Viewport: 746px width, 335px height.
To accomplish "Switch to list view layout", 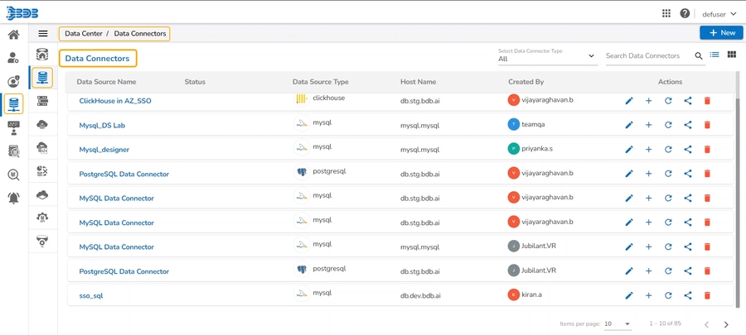I will click(x=715, y=55).
